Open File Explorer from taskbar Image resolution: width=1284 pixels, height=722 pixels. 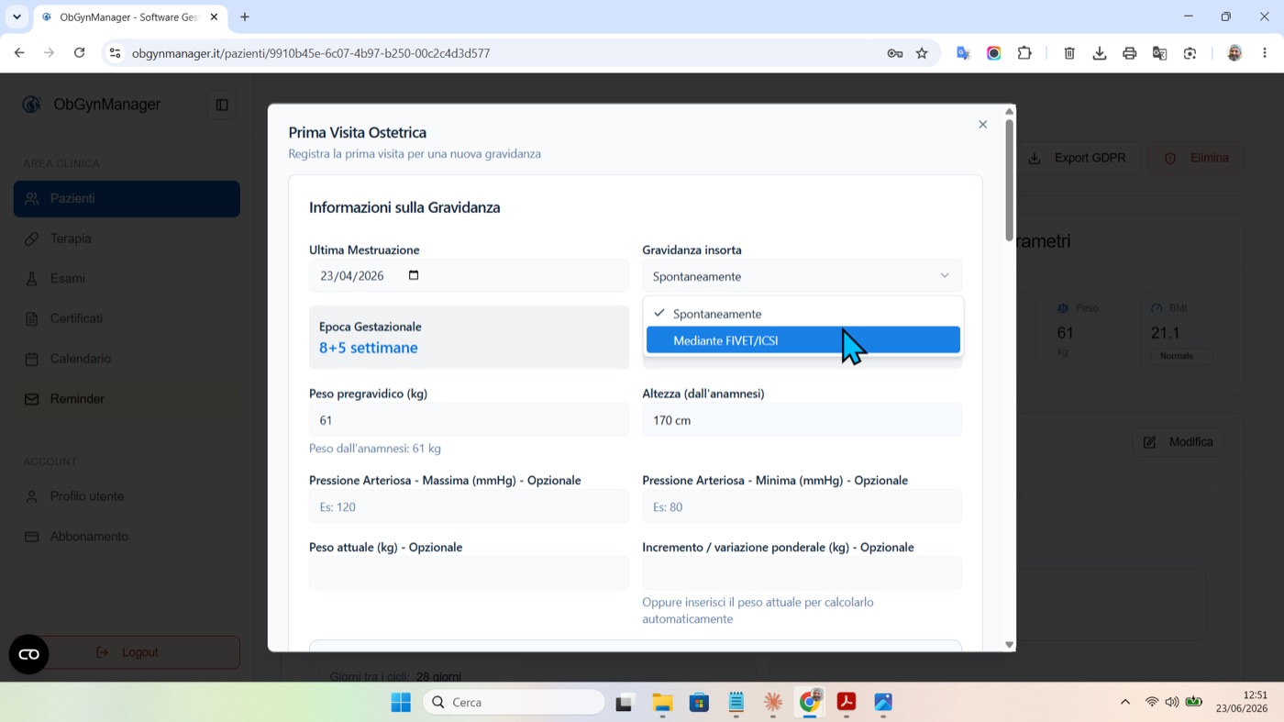[662, 702]
